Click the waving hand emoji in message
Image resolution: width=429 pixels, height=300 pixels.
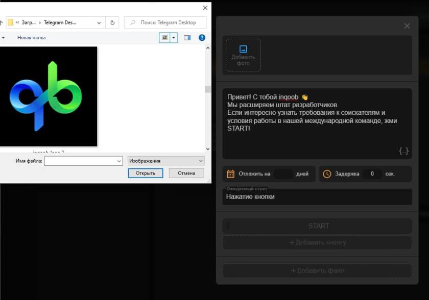[304, 97]
